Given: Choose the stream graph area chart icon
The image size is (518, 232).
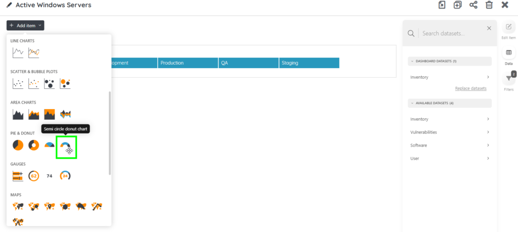Looking at the screenshot, I should [x=65, y=114].
